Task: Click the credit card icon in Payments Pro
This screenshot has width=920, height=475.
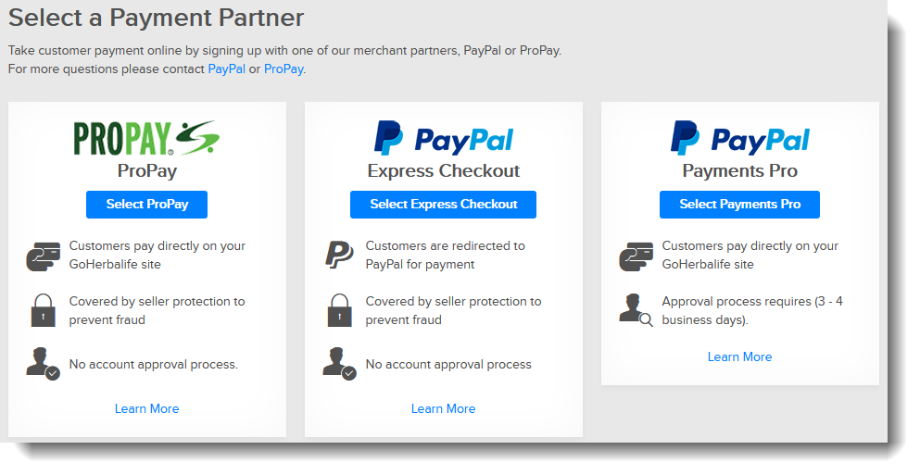Action: click(x=636, y=256)
